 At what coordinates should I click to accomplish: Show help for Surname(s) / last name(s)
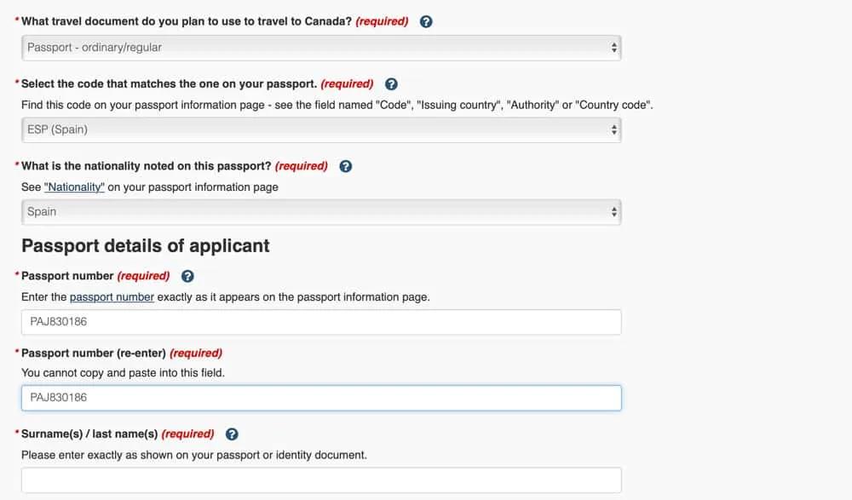pyautogui.click(x=232, y=434)
